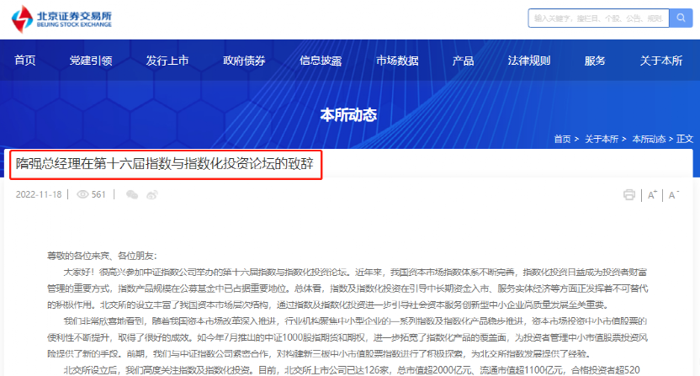The image size is (700, 376).
Task: Click the Beijing Stock Exchange logo
Action: (61, 19)
